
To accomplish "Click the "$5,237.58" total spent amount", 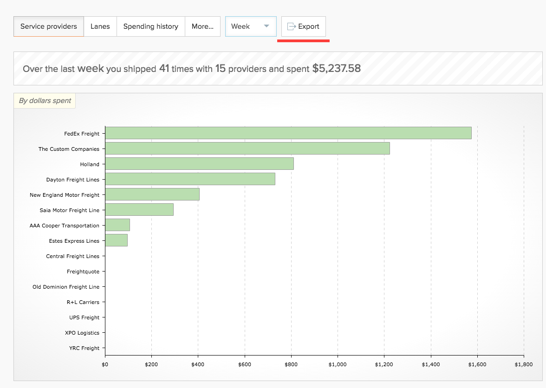I will pyautogui.click(x=336, y=68).
